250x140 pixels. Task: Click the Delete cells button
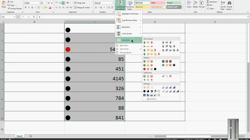[x=195, y=5]
